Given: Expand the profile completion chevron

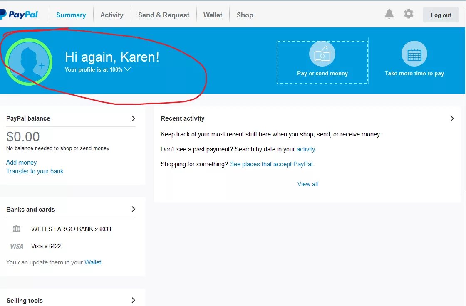Looking at the screenshot, I should [127, 69].
